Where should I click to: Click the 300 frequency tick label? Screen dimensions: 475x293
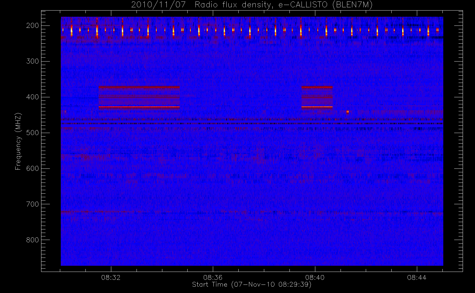pyautogui.click(x=33, y=61)
